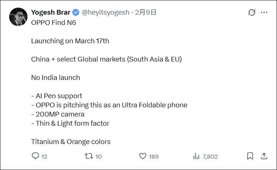This screenshot has height=170, width=277.
Task: Open the @heyitsyogesh handle link
Action: pos(105,12)
